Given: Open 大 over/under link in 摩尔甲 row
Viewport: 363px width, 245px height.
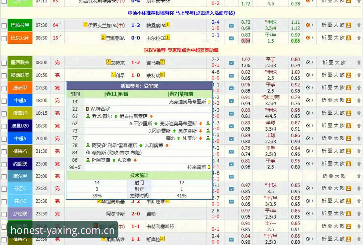Looking at the screenshot, I should coord(337,176).
